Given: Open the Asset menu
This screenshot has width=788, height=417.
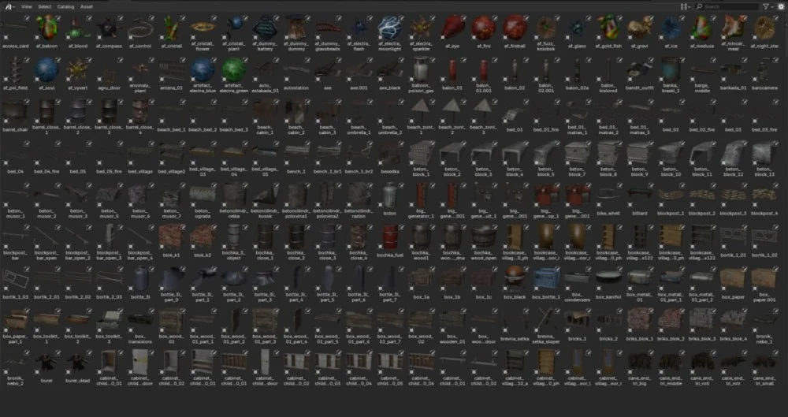Looking at the screenshot, I should (86, 6).
